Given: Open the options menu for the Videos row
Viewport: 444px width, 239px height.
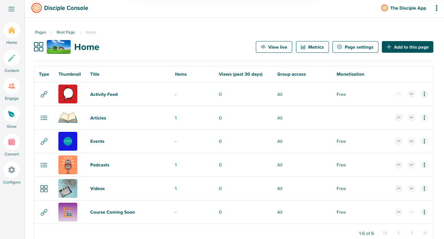Looking at the screenshot, I should tap(424, 188).
